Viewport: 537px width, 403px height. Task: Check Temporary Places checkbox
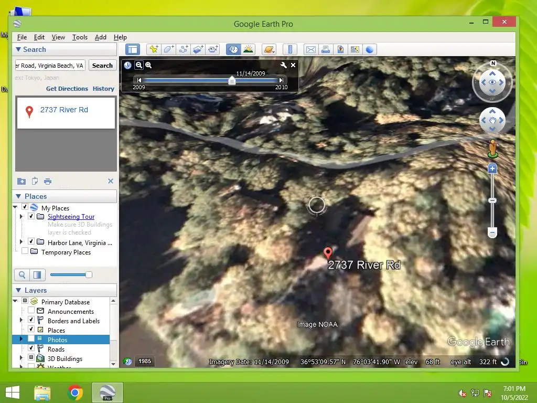pos(25,251)
